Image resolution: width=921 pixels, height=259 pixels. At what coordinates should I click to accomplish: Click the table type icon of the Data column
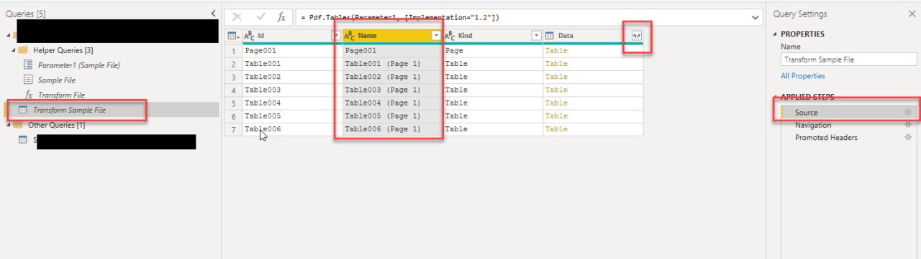[x=550, y=35]
